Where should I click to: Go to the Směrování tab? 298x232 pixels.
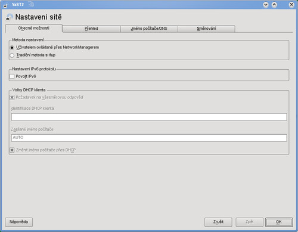(206, 29)
